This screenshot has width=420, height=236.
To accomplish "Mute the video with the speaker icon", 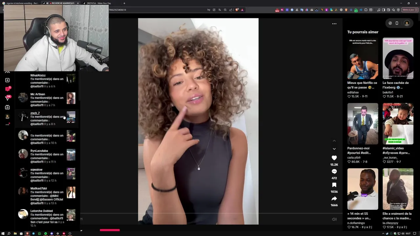I will [x=334, y=219].
